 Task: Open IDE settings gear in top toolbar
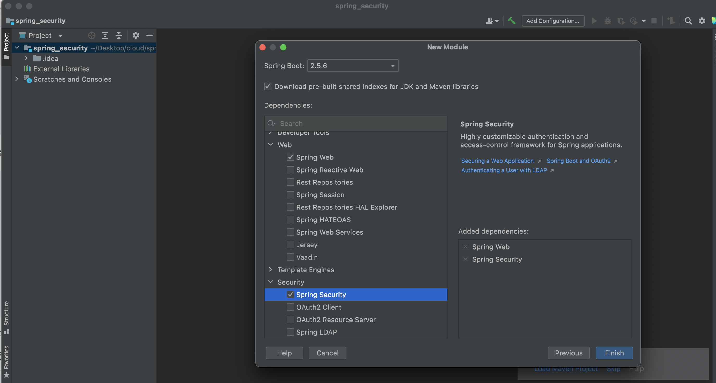702,21
